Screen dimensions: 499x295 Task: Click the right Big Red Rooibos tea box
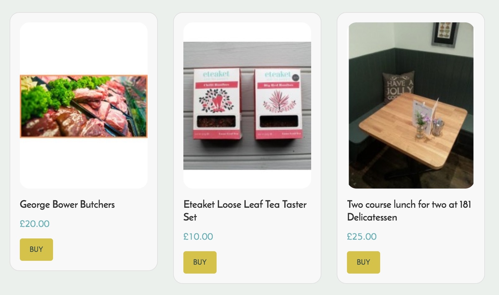pos(278,104)
